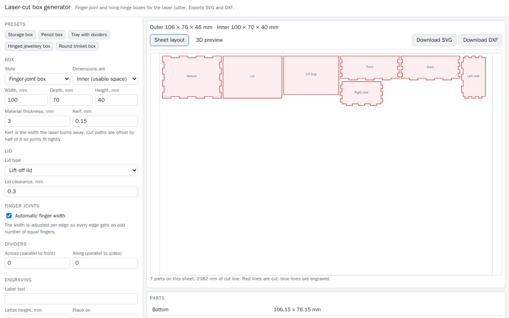Image resolution: width=509 pixels, height=318 pixels.
Task: Click the Across dividers input field
Action: click(x=37, y=263)
